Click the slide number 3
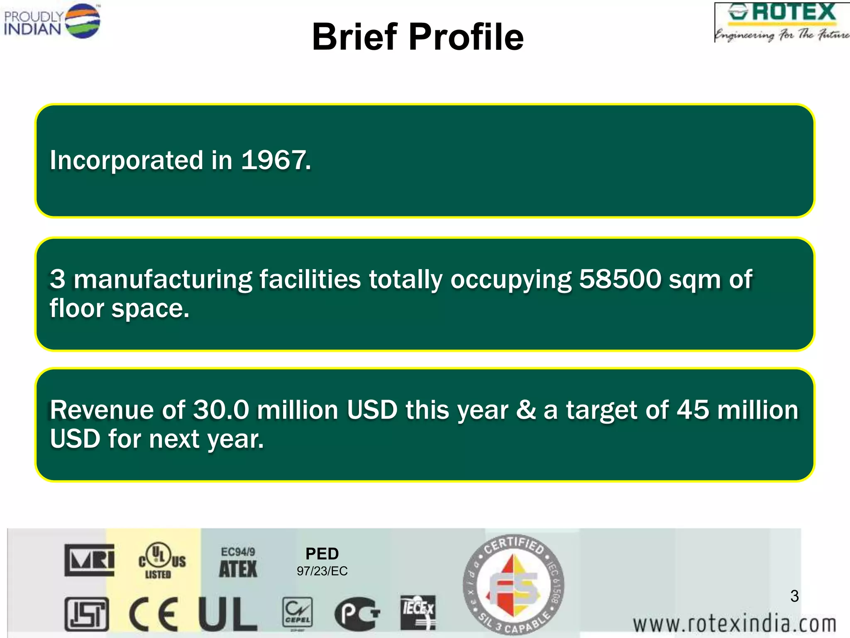Viewport: 850px width, 638px height. (x=794, y=596)
